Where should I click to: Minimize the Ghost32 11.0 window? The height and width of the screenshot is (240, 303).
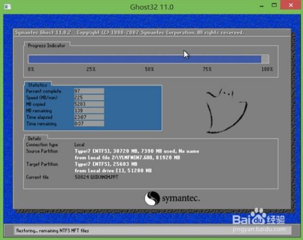click(x=262, y=6)
